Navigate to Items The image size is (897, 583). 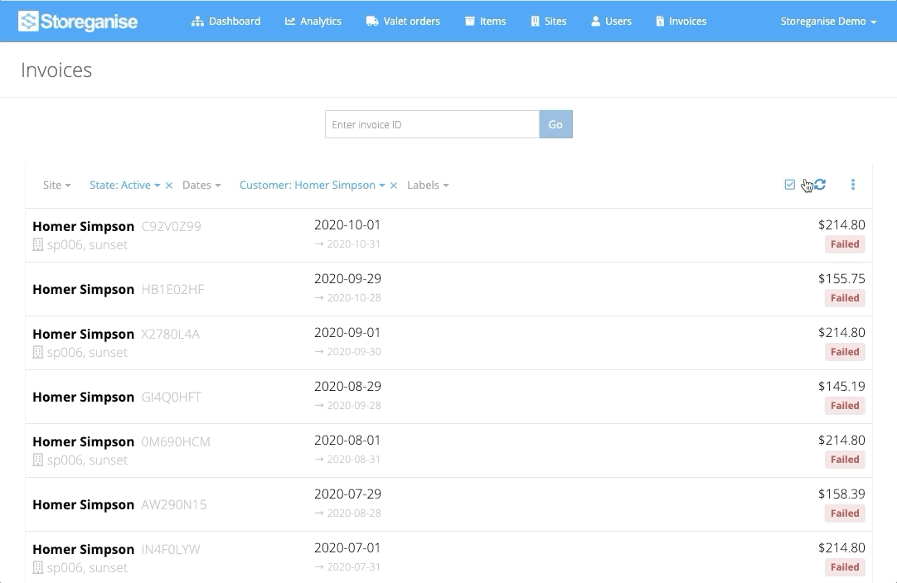click(x=485, y=22)
